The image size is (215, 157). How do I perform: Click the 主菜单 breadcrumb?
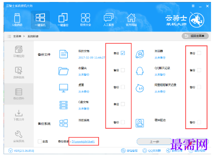17,36
